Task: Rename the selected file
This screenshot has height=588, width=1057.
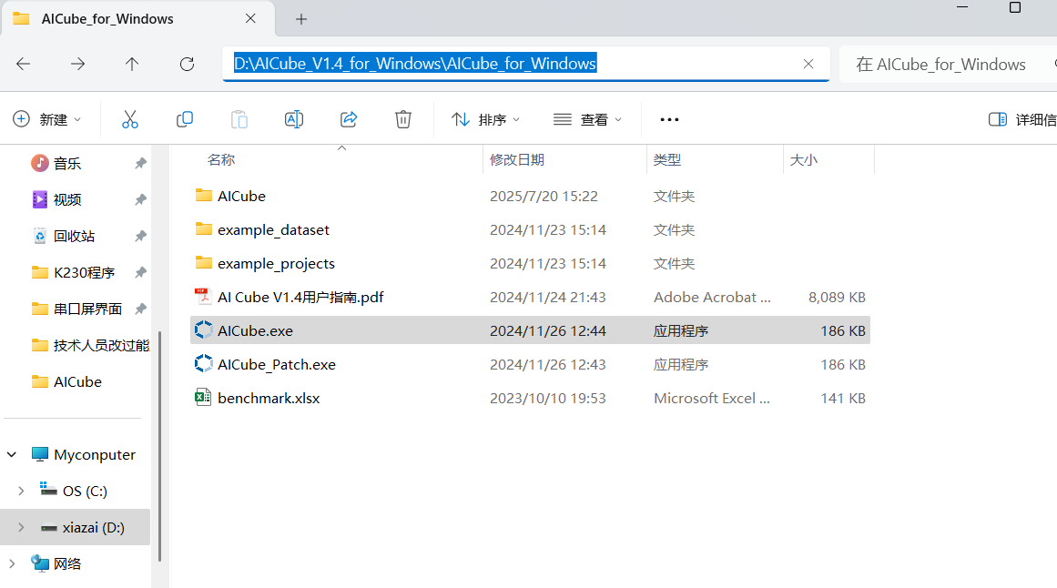Action: click(294, 119)
